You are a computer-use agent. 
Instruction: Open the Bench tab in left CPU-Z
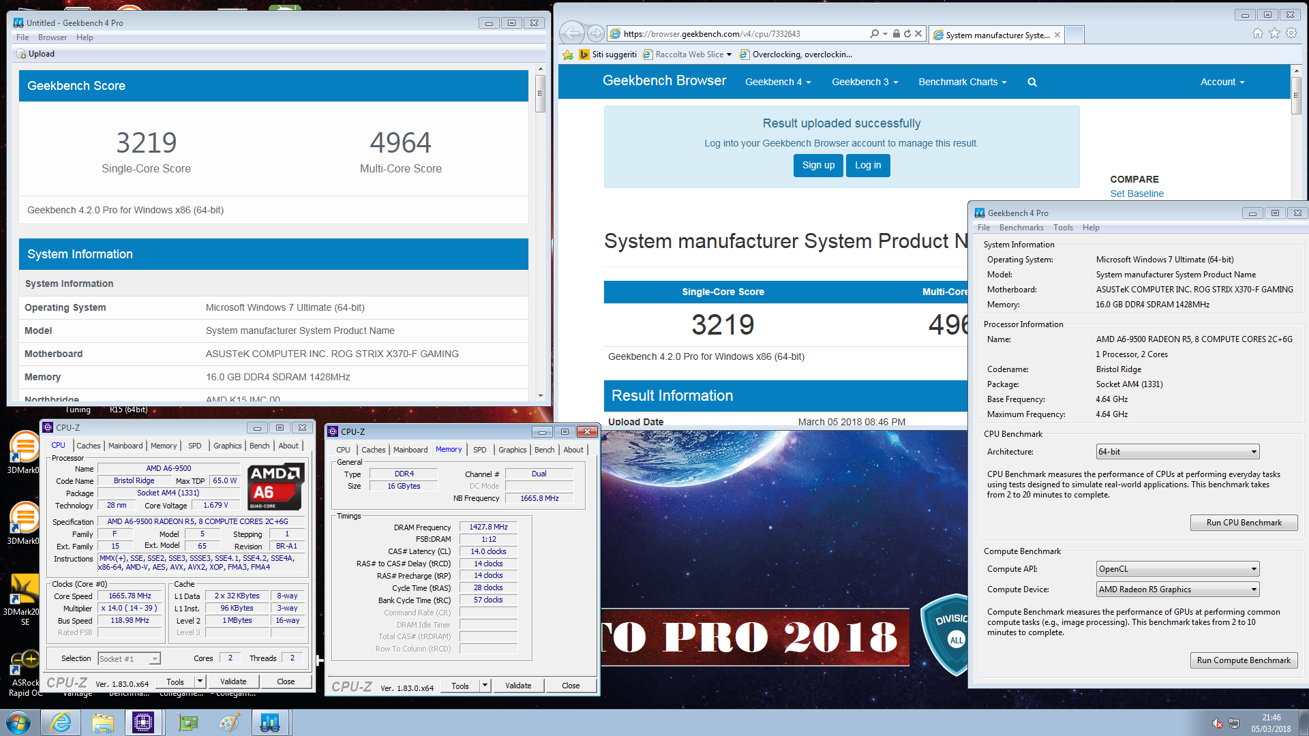[x=259, y=446]
